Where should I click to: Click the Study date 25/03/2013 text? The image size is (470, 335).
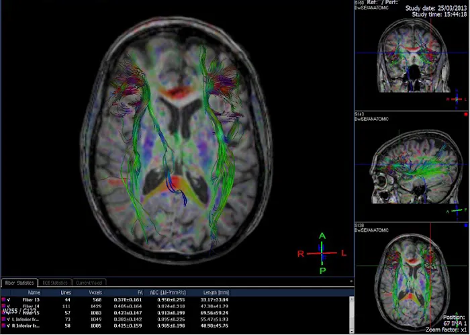click(436, 8)
